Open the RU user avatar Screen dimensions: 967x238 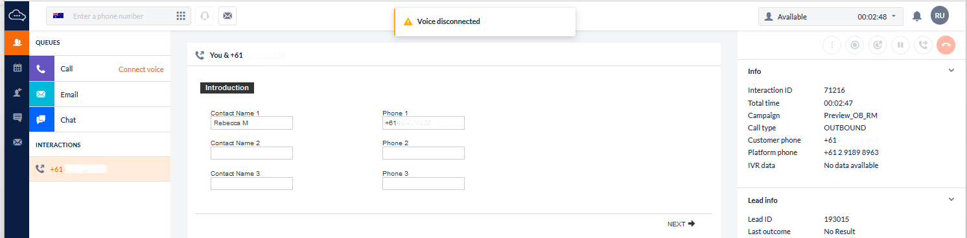tap(940, 16)
